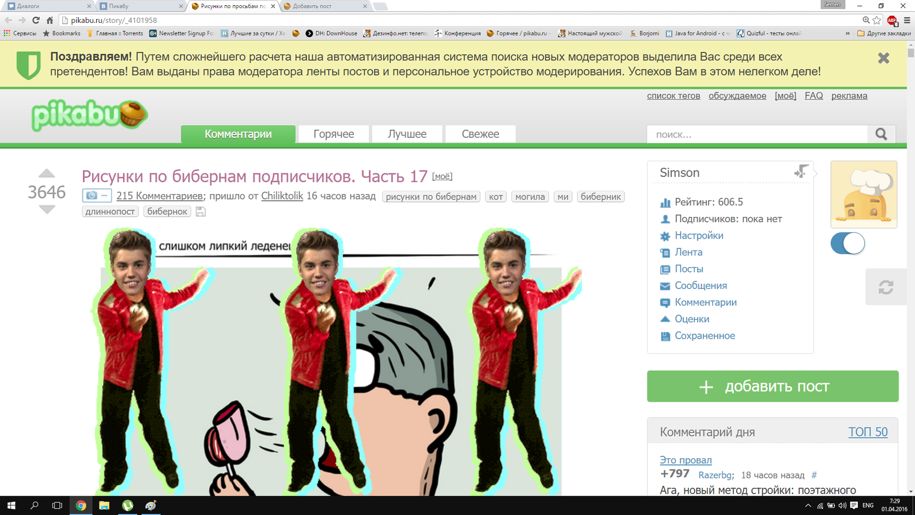The height and width of the screenshot is (515, 915).
Task: Toggle the blue switch under the avatar
Action: (x=848, y=244)
